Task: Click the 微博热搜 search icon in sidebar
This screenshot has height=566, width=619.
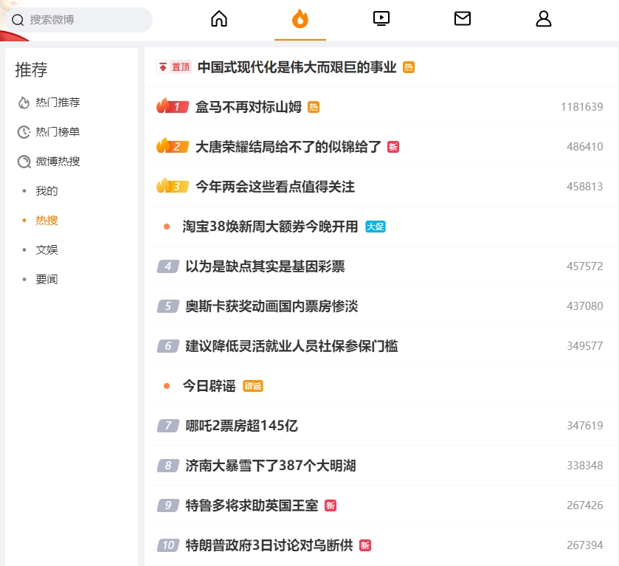Action: pyautogui.click(x=24, y=162)
